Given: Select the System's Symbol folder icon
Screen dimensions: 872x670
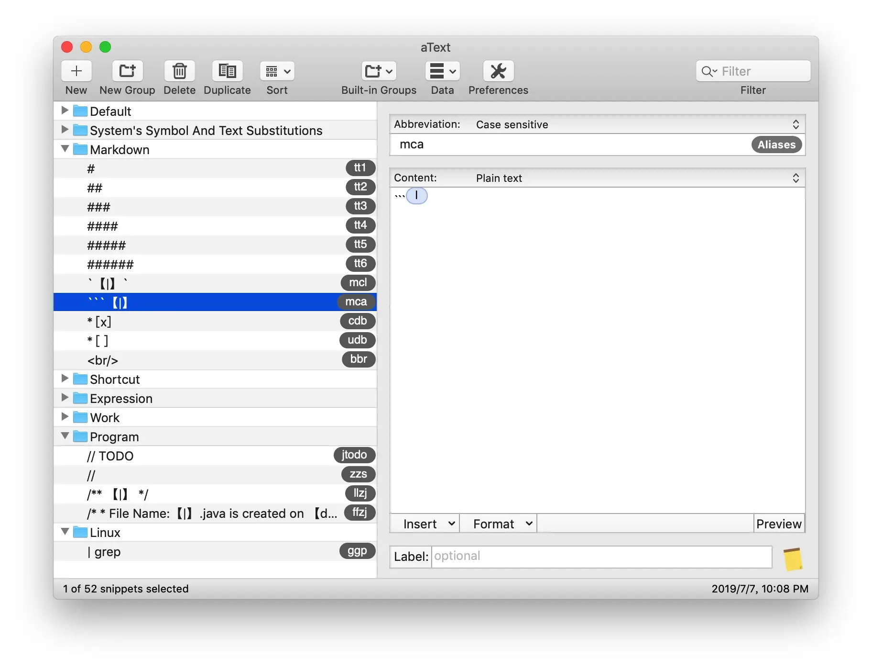Looking at the screenshot, I should click(x=80, y=130).
